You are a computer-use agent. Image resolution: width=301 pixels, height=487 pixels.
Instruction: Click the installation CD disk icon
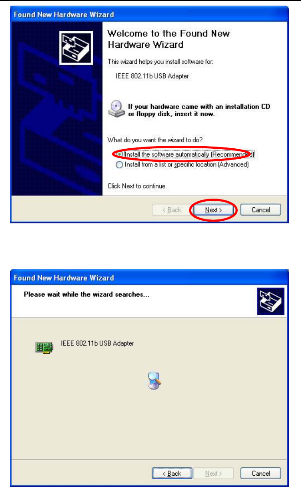[116, 109]
